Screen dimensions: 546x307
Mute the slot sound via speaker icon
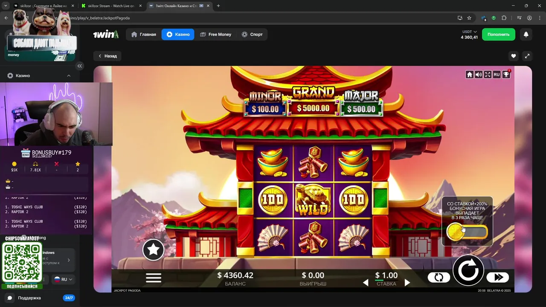[479, 75]
